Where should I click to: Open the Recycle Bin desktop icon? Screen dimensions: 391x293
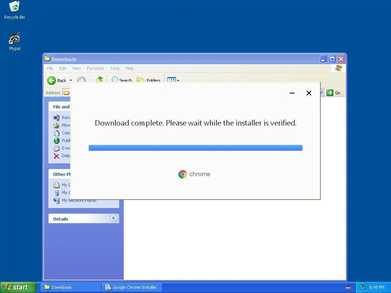tap(15, 10)
